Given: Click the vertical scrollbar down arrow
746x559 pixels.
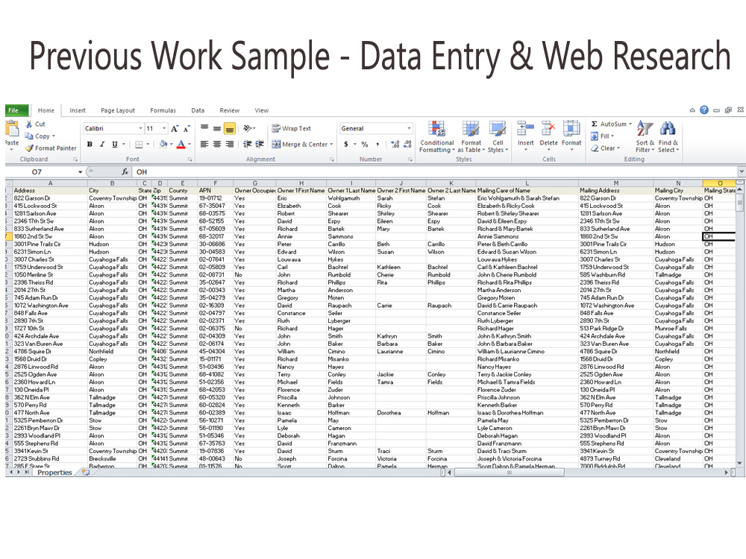Looking at the screenshot, I should click(739, 463).
